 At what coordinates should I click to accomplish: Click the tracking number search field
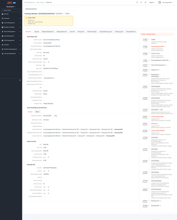(50, 9)
